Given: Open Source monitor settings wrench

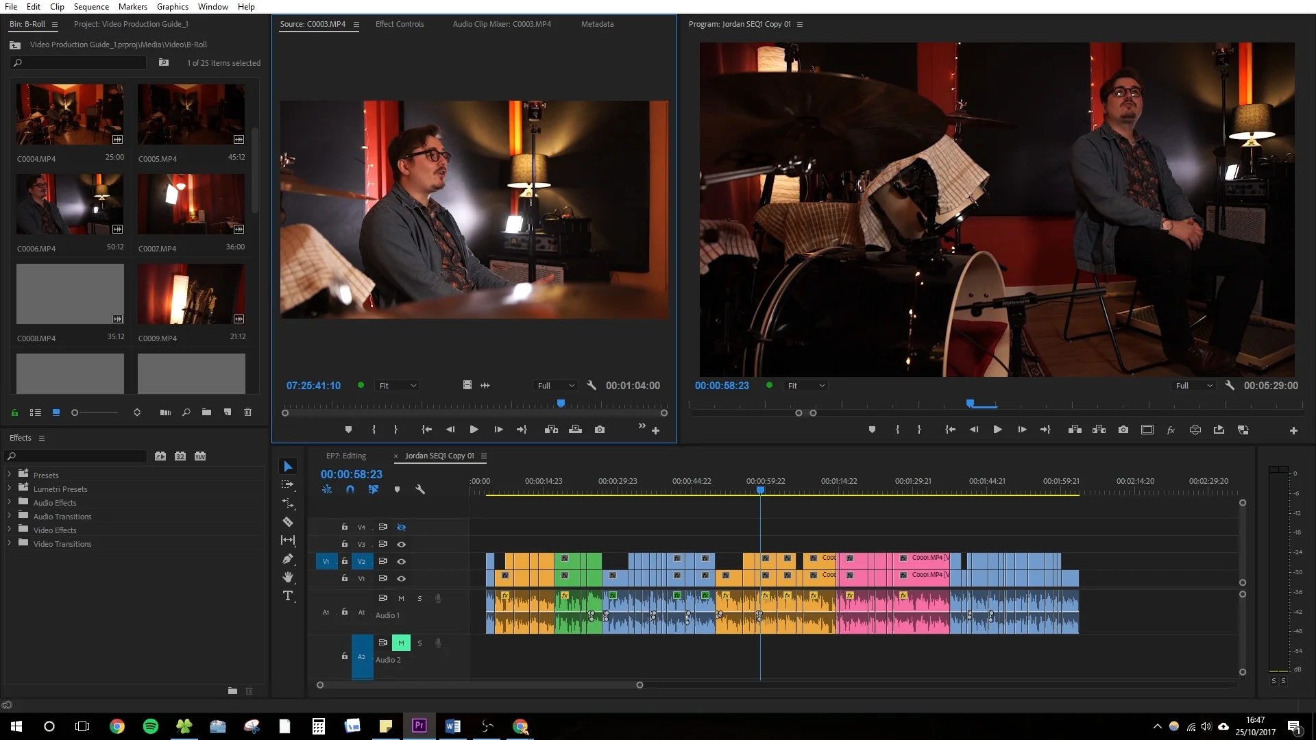Looking at the screenshot, I should click(592, 386).
